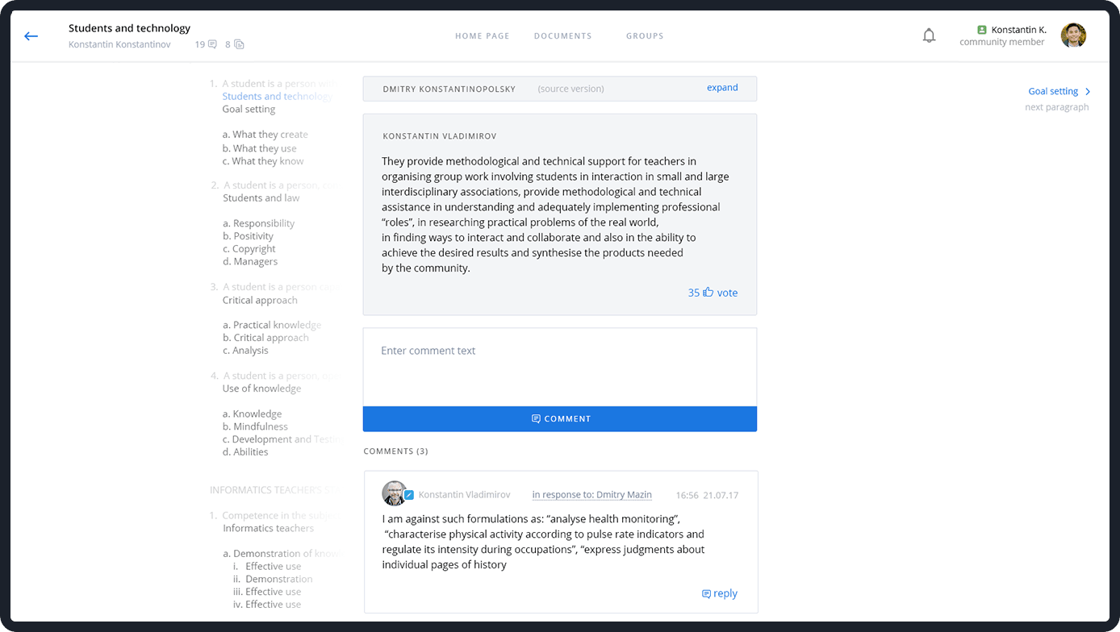Viewport: 1120px width, 632px height.
Task: Open 'c. What they know' outline item
Action: click(x=263, y=161)
